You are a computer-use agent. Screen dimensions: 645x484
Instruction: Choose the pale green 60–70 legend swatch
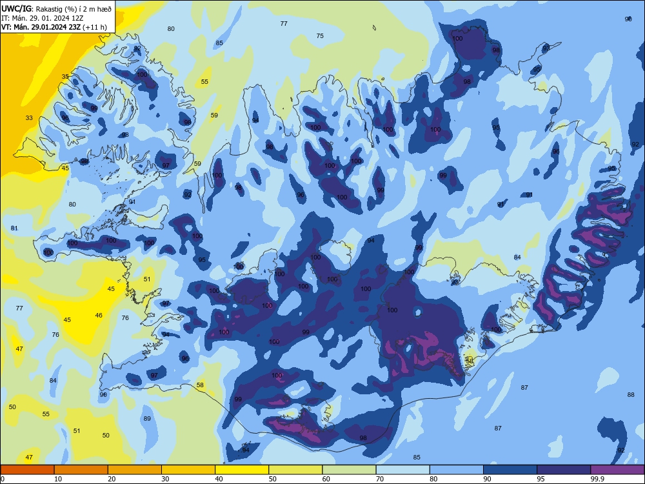tap(349, 470)
